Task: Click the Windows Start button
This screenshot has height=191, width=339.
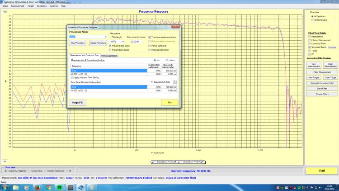Action: coord(4,187)
